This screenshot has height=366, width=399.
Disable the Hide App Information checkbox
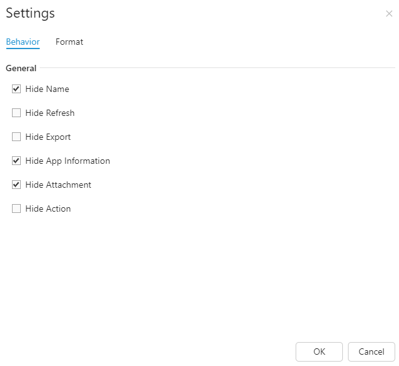point(16,161)
